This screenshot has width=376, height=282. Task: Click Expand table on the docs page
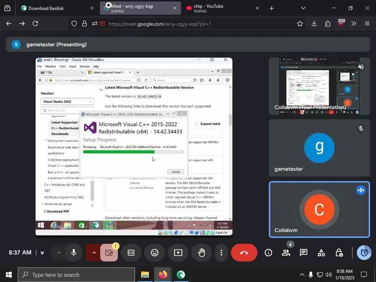208,124
